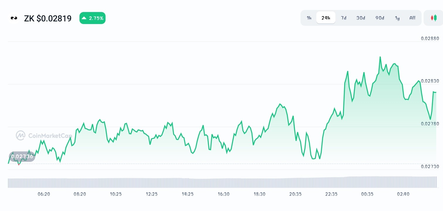Click the 08:20 time axis label

[x=80, y=194]
